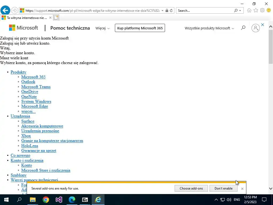This screenshot has width=273, height=205.
Task: Open the Surface link
Action: pos(28,121)
